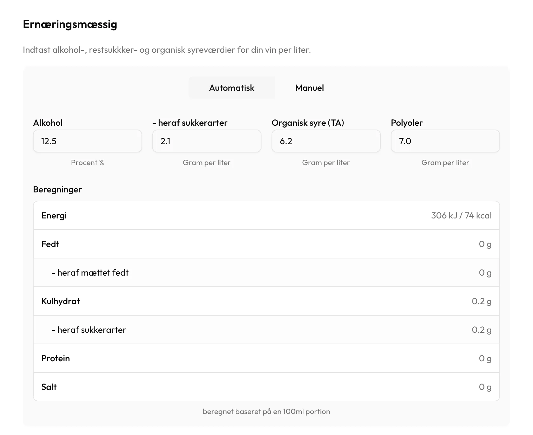The height and width of the screenshot is (435, 533).
Task: Click the Alkohol field label
Action: [48, 123]
